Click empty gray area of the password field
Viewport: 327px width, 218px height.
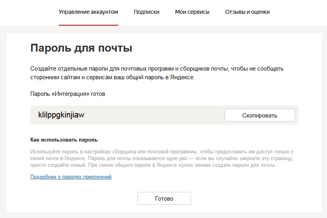click(154, 115)
